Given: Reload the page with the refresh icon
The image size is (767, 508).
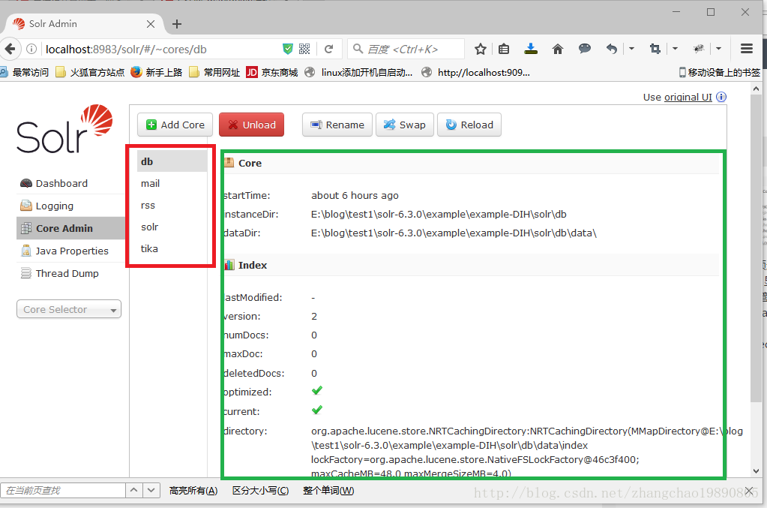Looking at the screenshot, I should [x=328, y=49].
